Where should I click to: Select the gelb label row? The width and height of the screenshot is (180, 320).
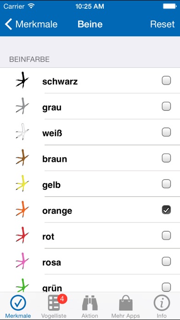tap(90, 184)
